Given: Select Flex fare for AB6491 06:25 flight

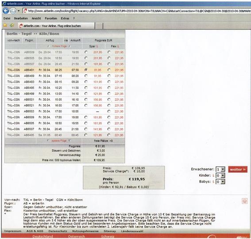Looking at the screenshot, I should click(x=109, y=70).
